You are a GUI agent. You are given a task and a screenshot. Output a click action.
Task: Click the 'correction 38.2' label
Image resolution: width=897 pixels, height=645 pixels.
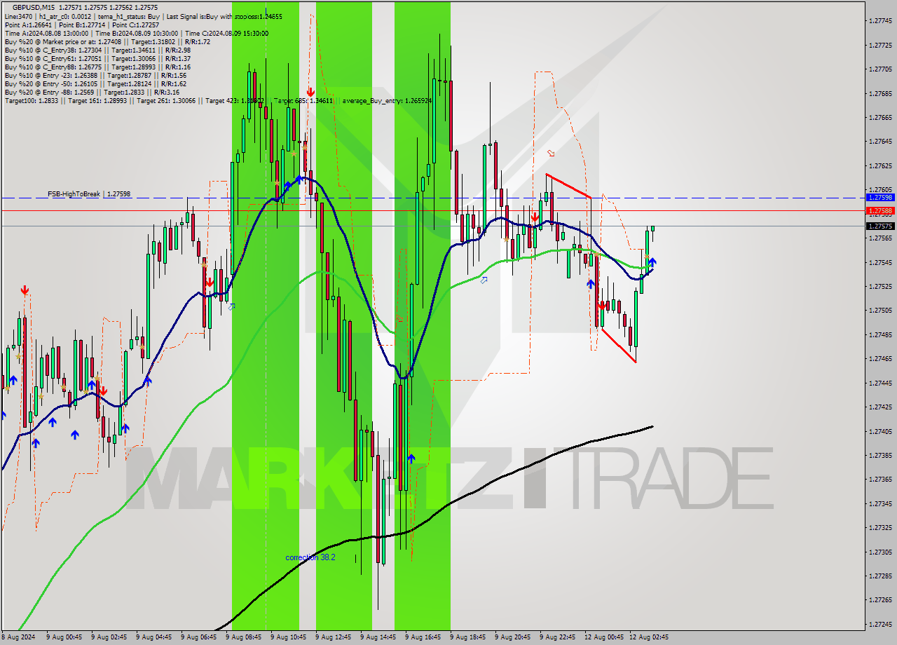[x=310, y=557]
